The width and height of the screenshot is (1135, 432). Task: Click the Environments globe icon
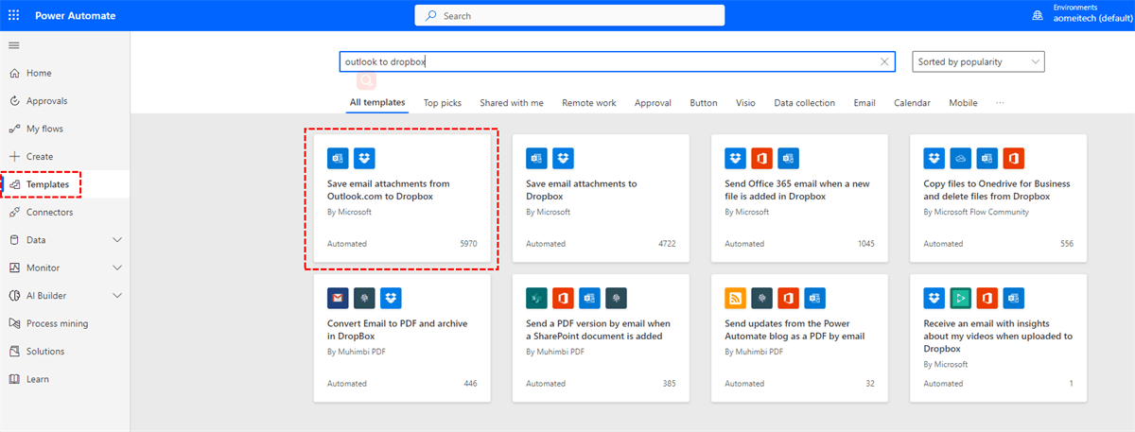[1038, 15]
